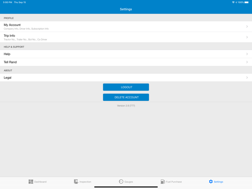
Task: Switch to the Inspection tab label
Action: (x=85, y=182)
